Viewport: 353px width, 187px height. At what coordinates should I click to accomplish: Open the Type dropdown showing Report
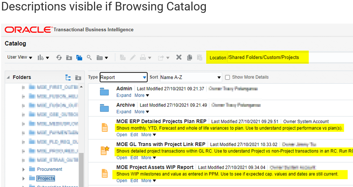[124, 77]
